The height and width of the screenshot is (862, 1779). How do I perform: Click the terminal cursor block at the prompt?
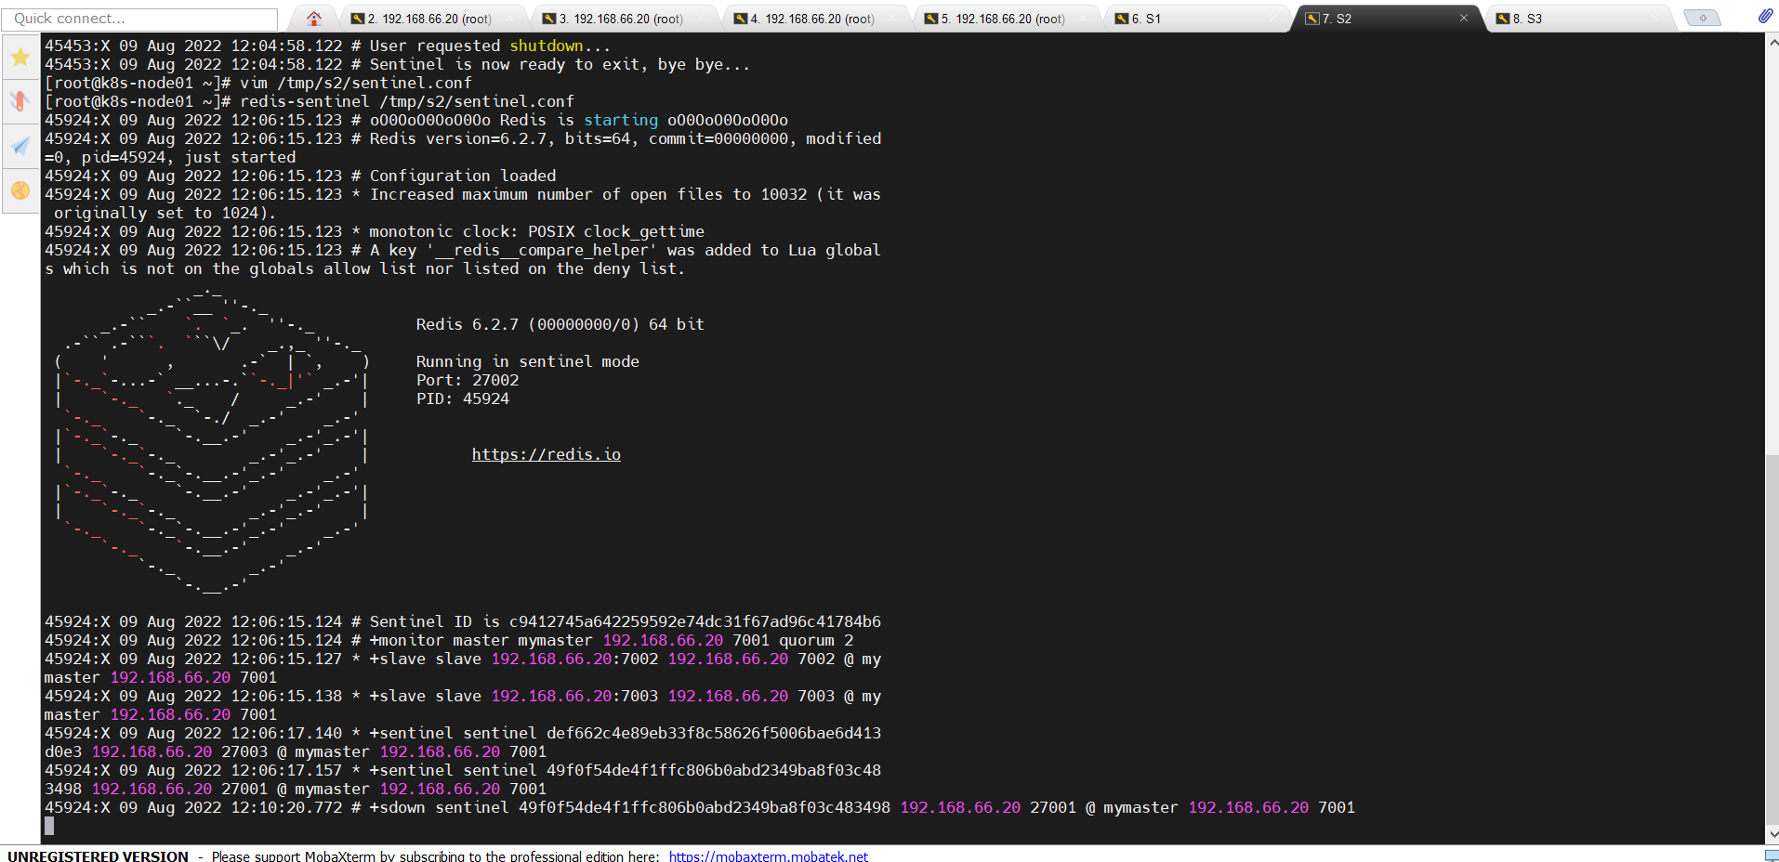[x=49, y=826]
